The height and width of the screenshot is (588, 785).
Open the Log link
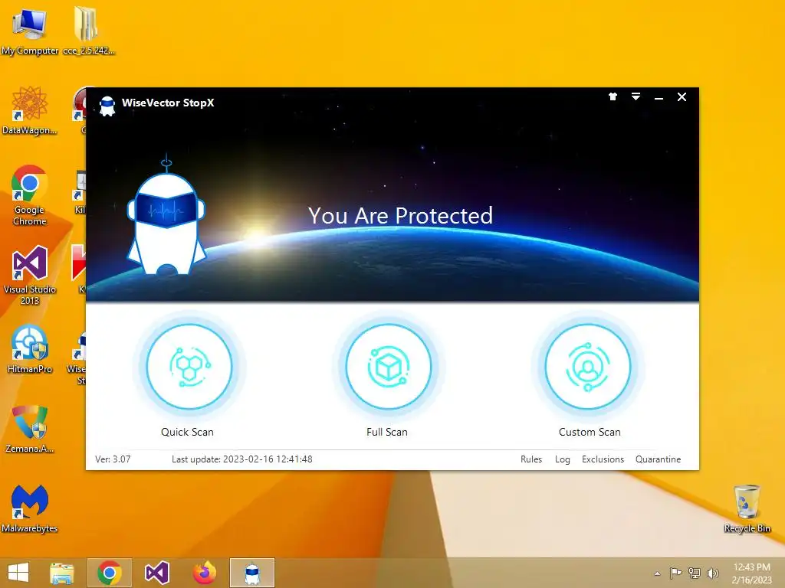click(562, 459)
